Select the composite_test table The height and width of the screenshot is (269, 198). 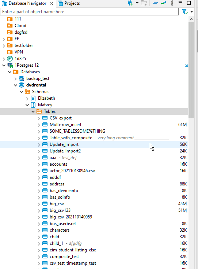(64, 257)
